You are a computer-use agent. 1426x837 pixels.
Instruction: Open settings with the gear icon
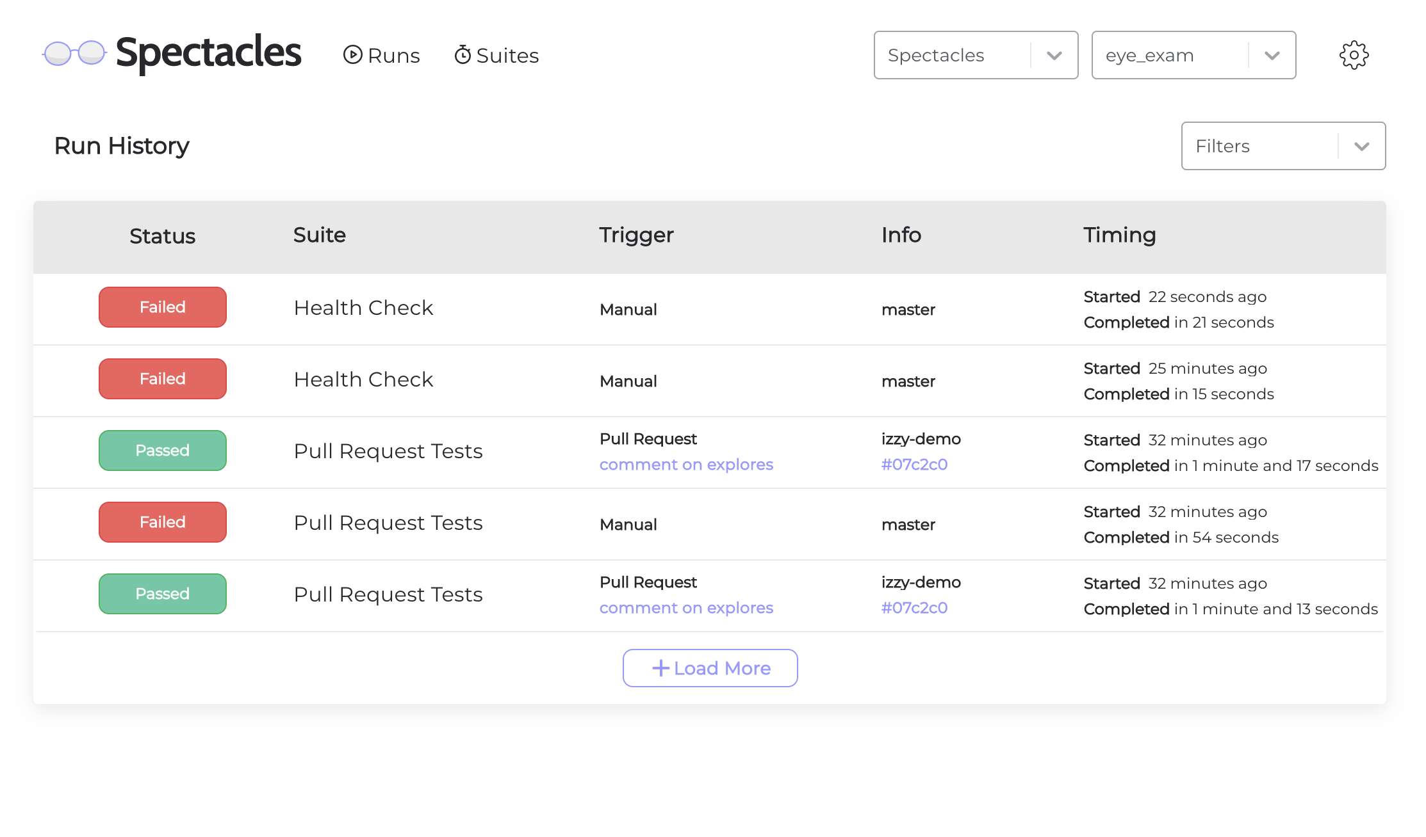(1354, 55)
